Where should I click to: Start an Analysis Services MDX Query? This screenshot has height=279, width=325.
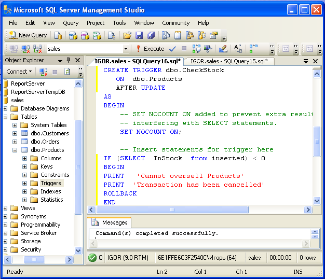[x=73, y=35]
